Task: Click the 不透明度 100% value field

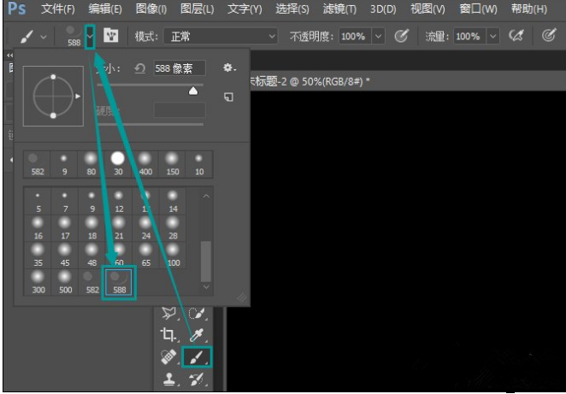Action: [356, 37]
